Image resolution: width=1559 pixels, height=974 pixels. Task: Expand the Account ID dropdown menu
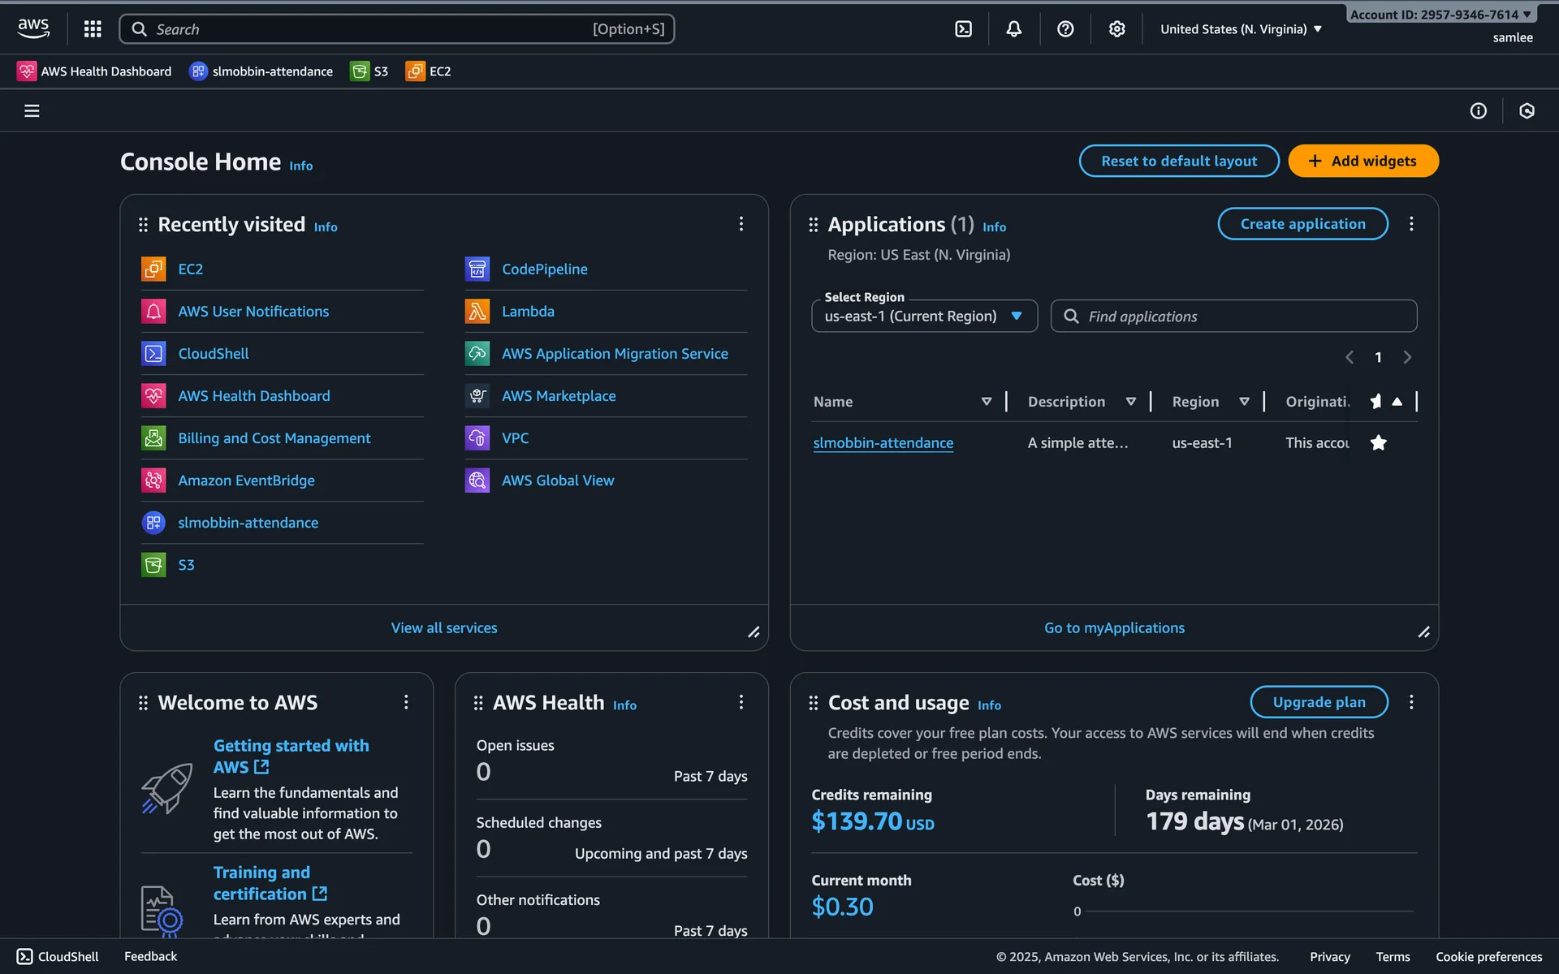pos(1440,15)
